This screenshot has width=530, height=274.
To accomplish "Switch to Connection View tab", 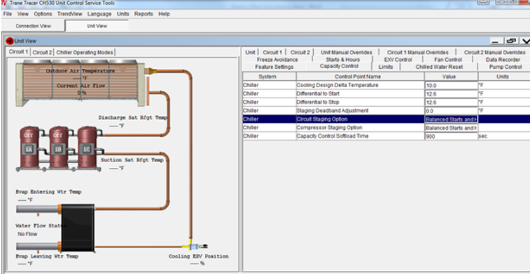I will pos(33,26).
